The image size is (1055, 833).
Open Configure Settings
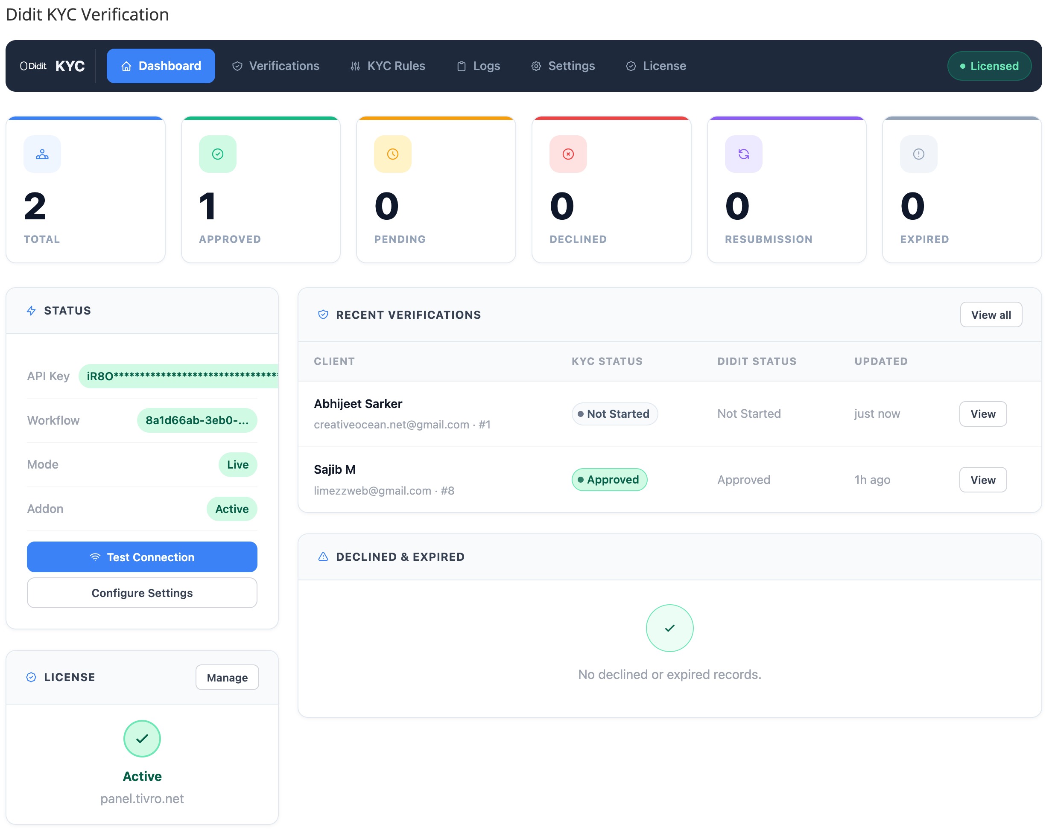(142, 593)
